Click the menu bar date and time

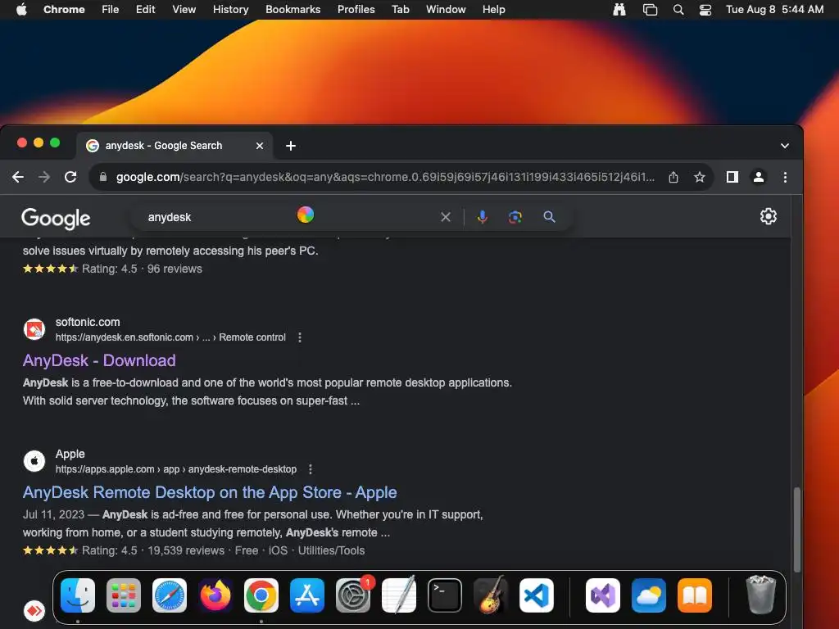coord(774,9)
